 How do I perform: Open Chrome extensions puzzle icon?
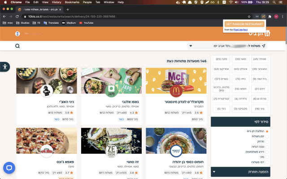point(270,17)
